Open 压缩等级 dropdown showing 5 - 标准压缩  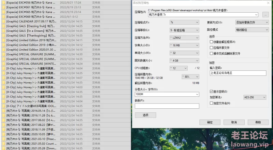coord(184,30)
